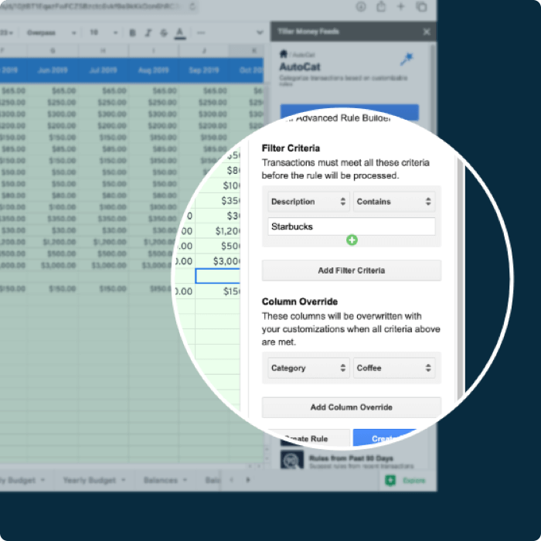Reload the page from the address bar

[192, 6]
